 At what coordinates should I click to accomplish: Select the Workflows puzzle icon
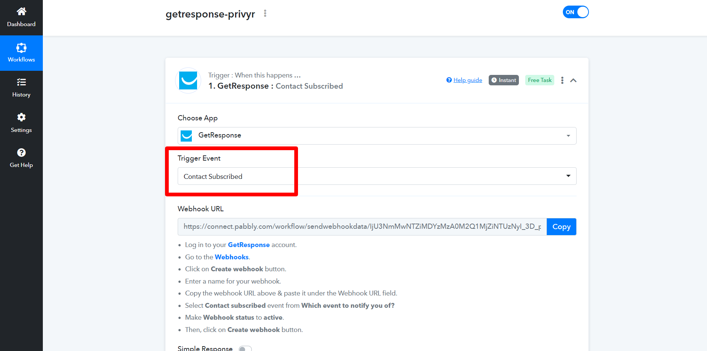(x=21, y=48)
